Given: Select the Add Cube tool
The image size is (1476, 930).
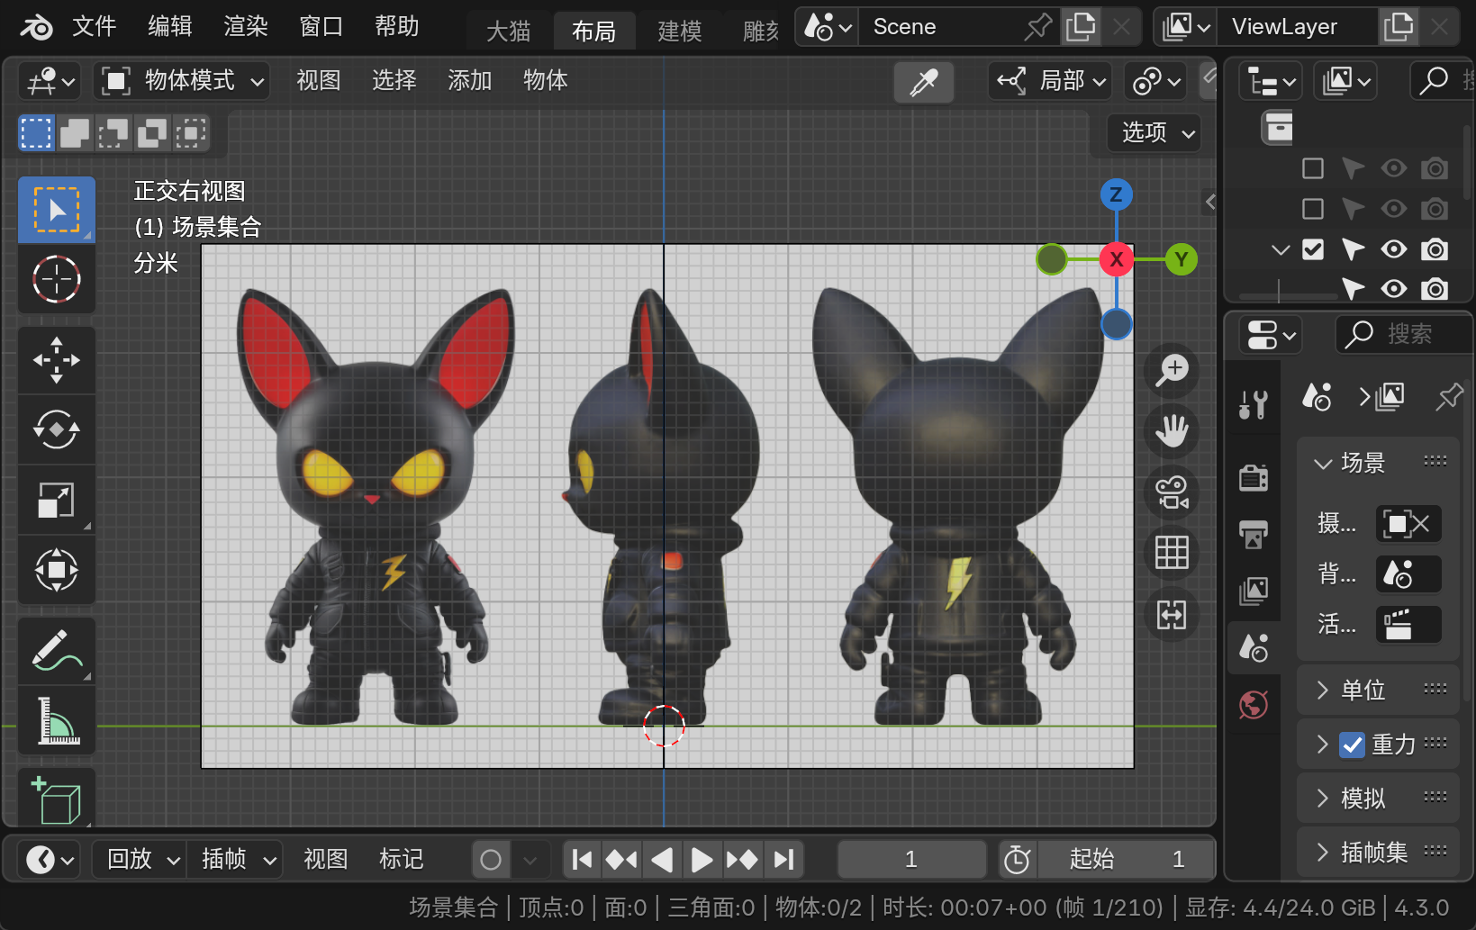Looking at the screenshot, I should 57,799.
